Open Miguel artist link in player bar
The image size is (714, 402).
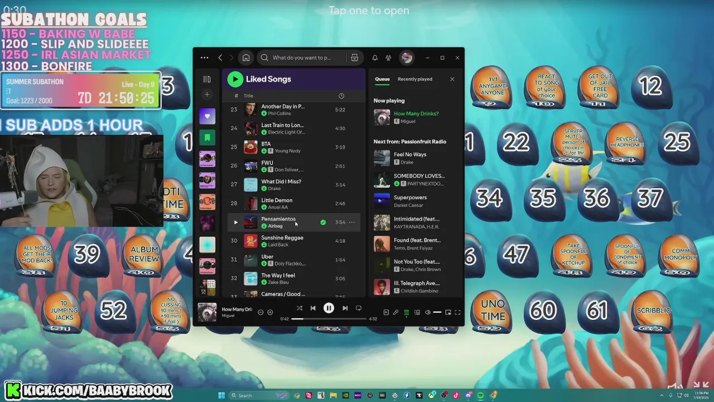click(x=228, y=316)
